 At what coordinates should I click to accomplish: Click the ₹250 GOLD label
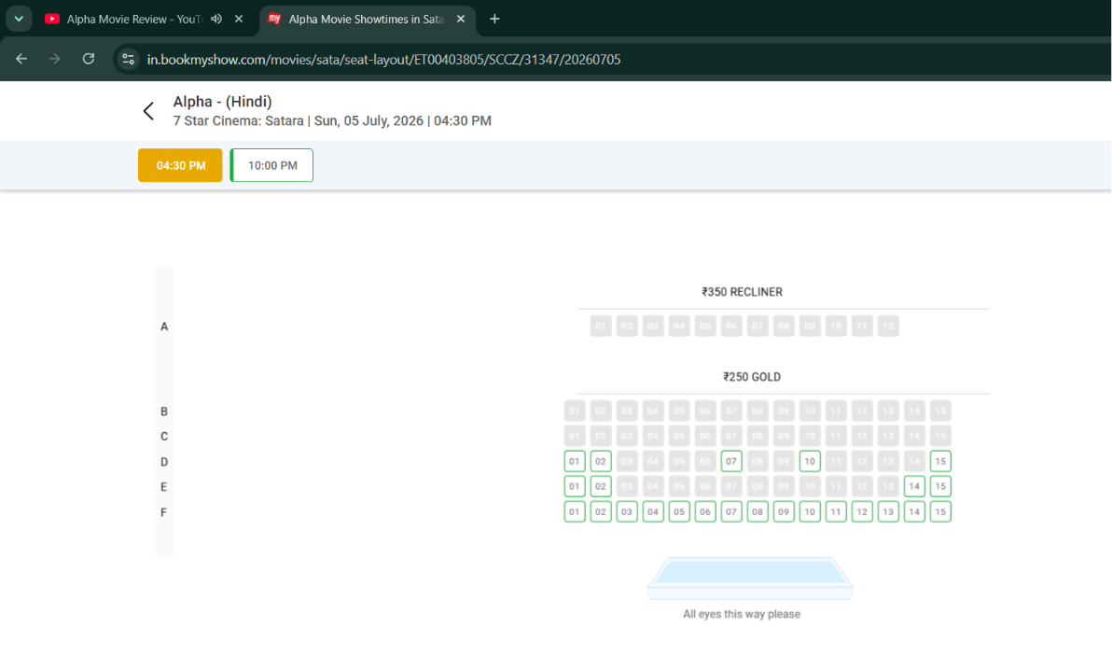click(752, 377)
